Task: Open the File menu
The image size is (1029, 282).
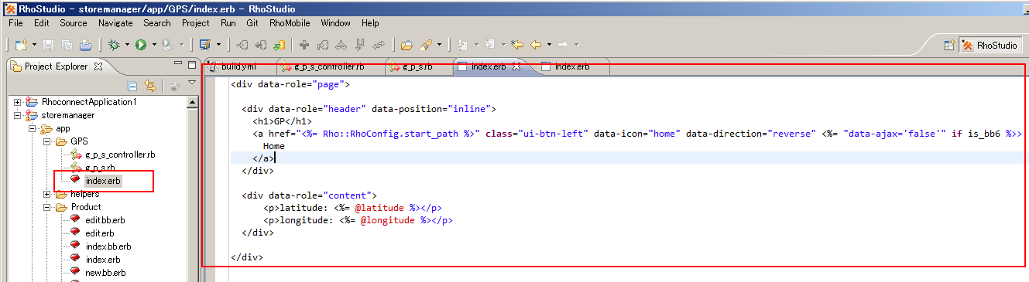Action: pos(15,23)
